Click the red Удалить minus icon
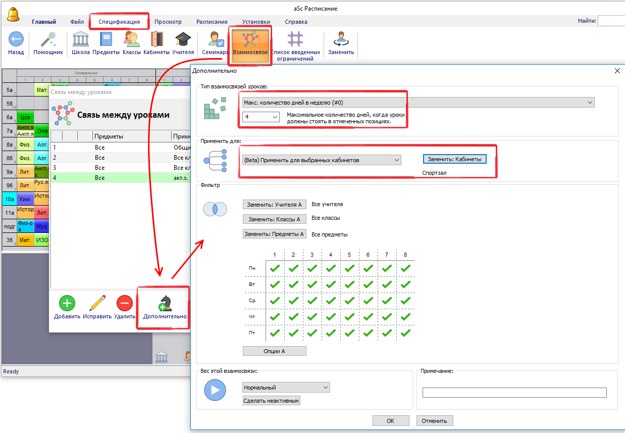The width and height of the screenshot is (625, 433). (x=124, y=303)
